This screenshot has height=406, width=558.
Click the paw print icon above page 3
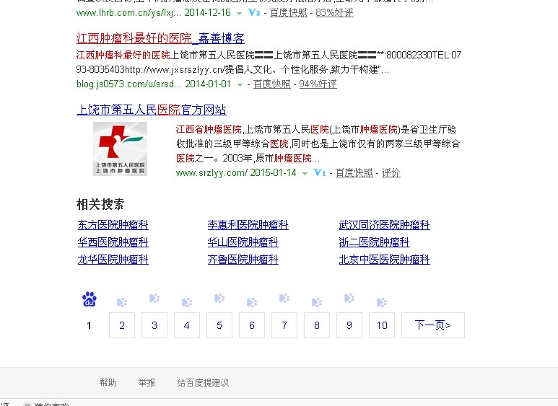154,298
